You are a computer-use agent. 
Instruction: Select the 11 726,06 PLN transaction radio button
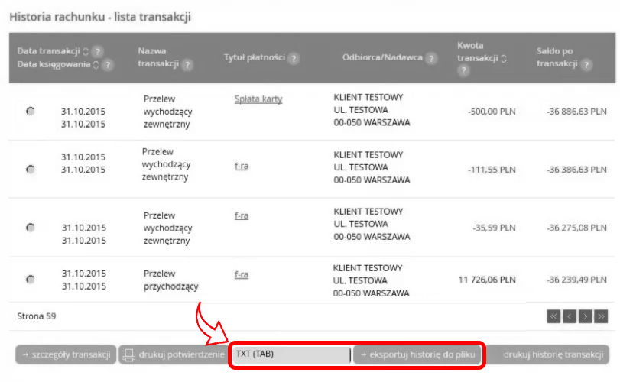30,280
